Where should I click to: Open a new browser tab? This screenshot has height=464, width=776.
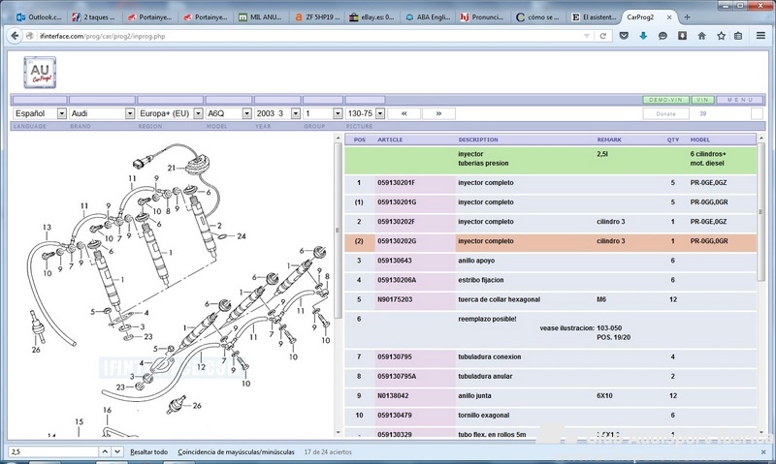click(x=687, y=16)
